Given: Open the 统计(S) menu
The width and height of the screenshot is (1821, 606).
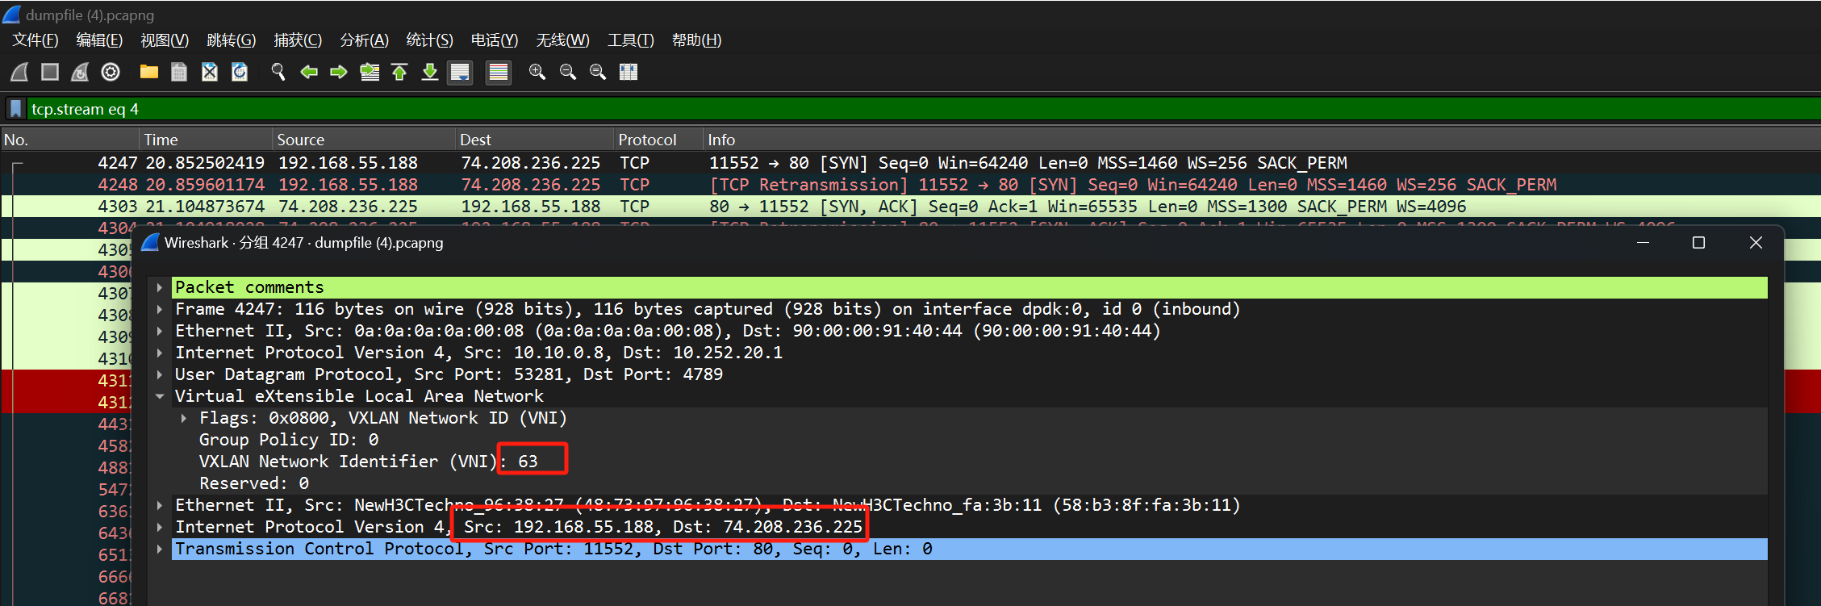Looking at the screenshot, I should [x=429, y=40].
